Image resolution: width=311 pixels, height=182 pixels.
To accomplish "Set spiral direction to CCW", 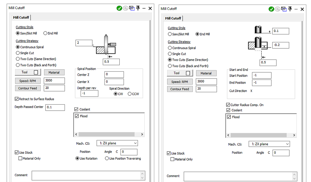I will [x=134, y=94].
